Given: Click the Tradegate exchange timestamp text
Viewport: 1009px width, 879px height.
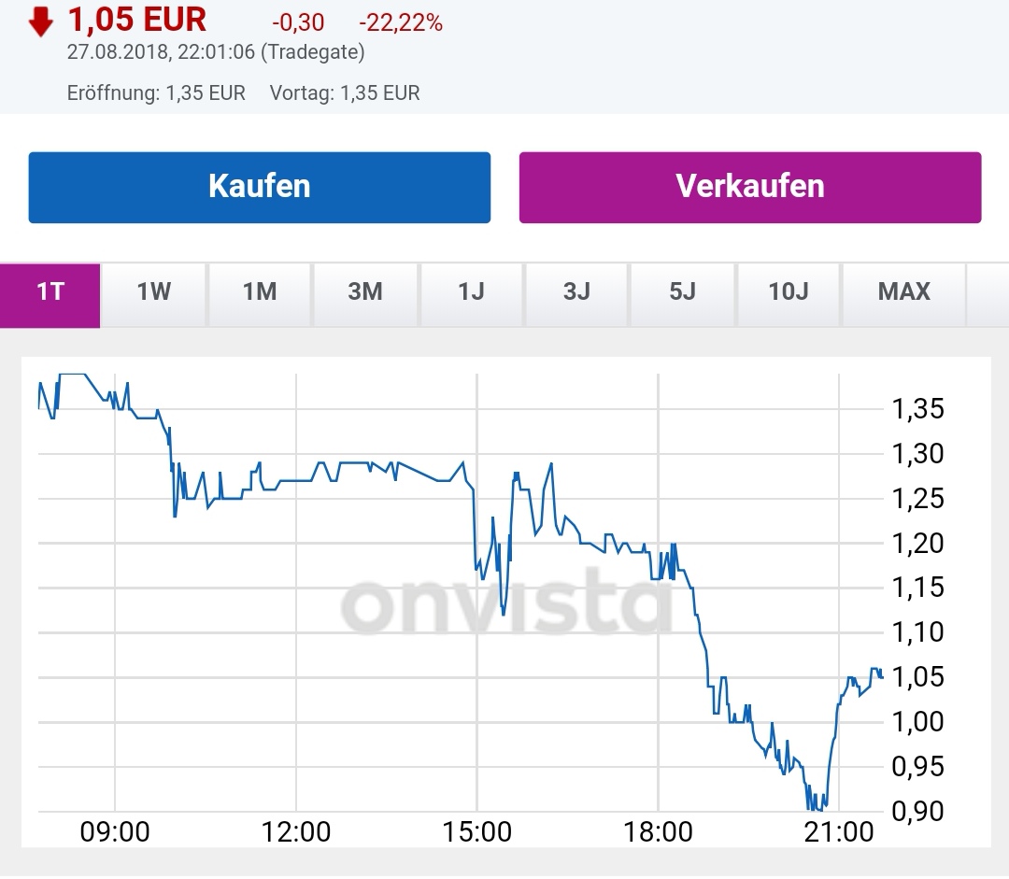Looking at the screenshot, I should (x=213, y=54).
